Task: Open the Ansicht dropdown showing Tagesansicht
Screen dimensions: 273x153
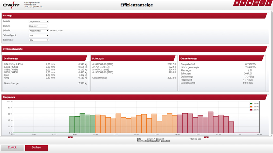Action: pyautogui.click(x=39, y=21)
